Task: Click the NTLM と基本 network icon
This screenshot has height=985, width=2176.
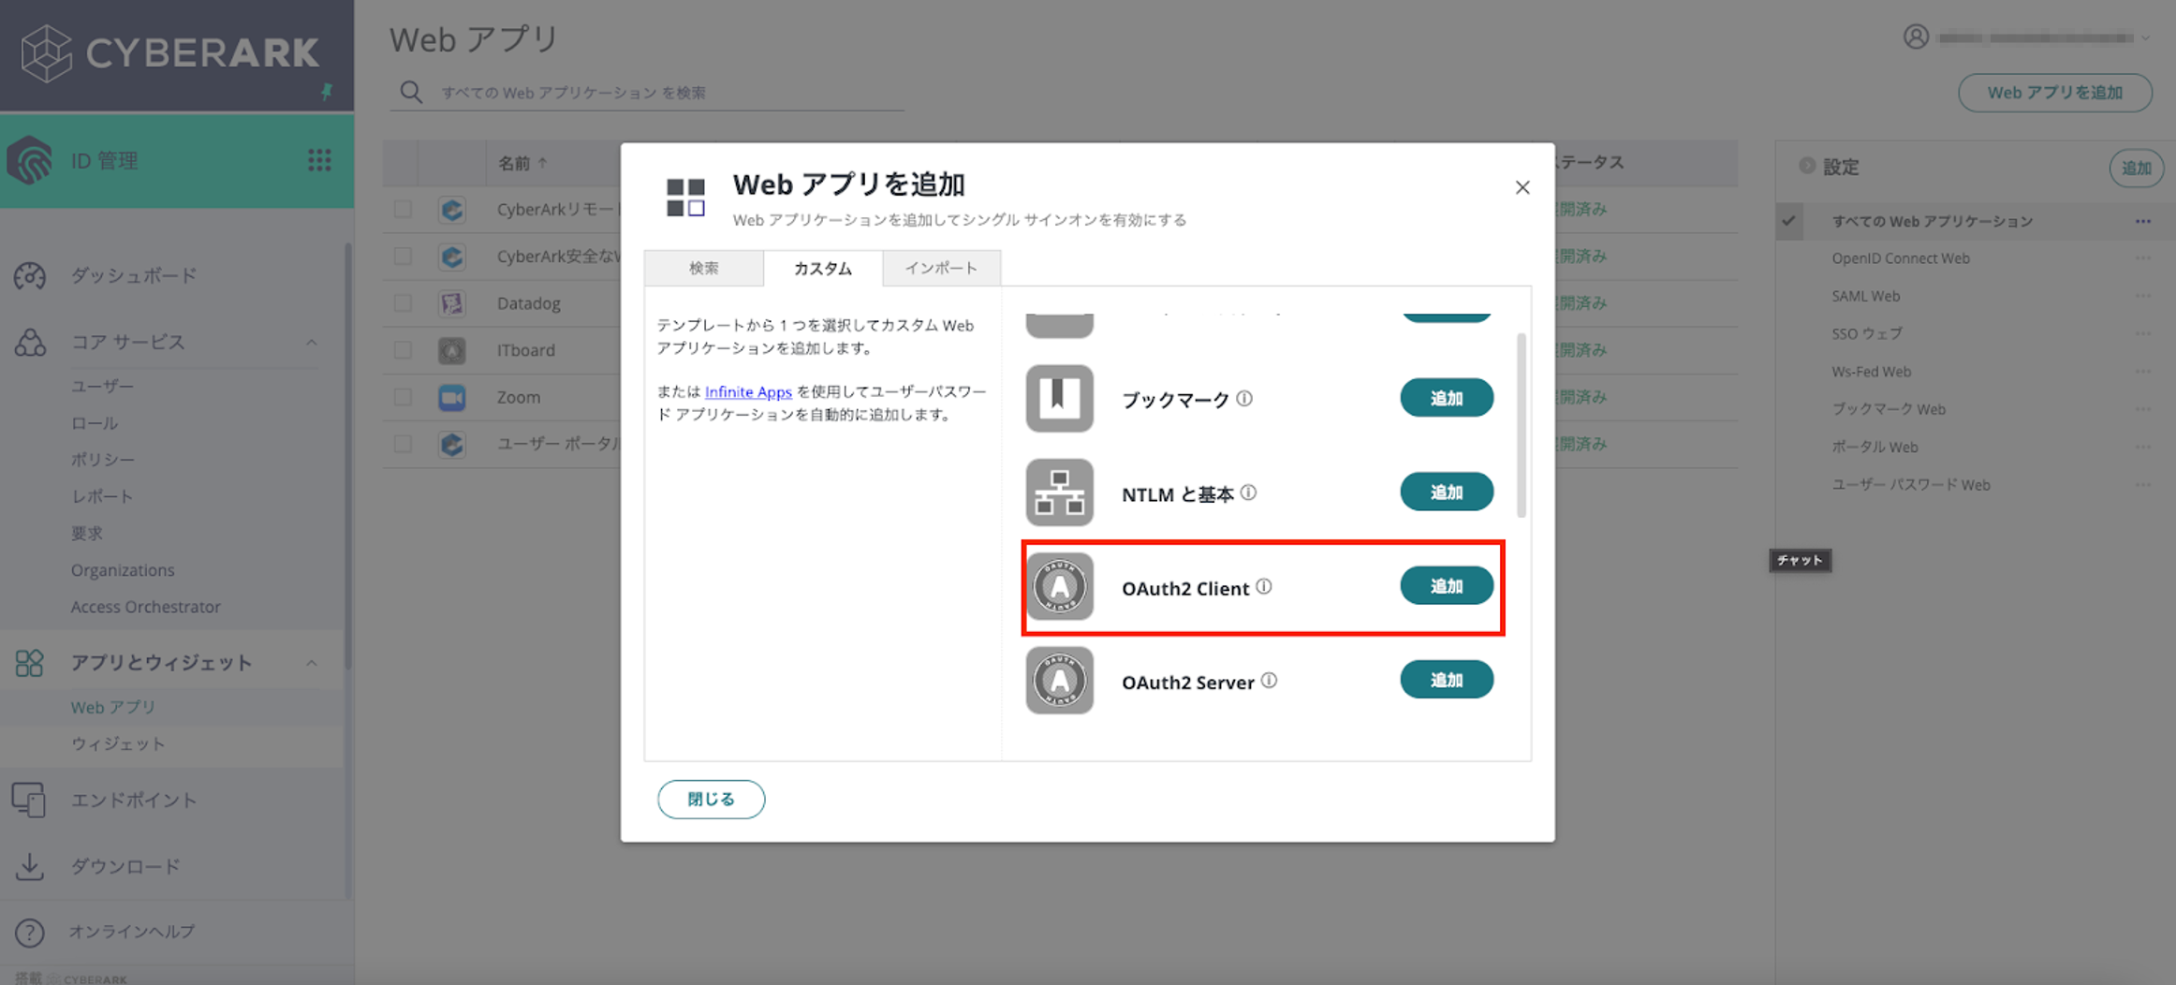Action: [x=1059, y=492]
